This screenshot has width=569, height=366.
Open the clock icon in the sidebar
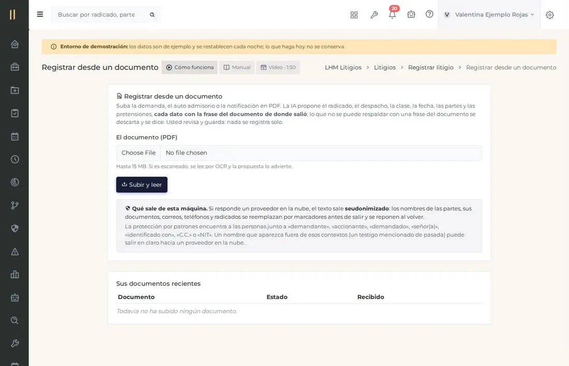(x=14, y=160)
